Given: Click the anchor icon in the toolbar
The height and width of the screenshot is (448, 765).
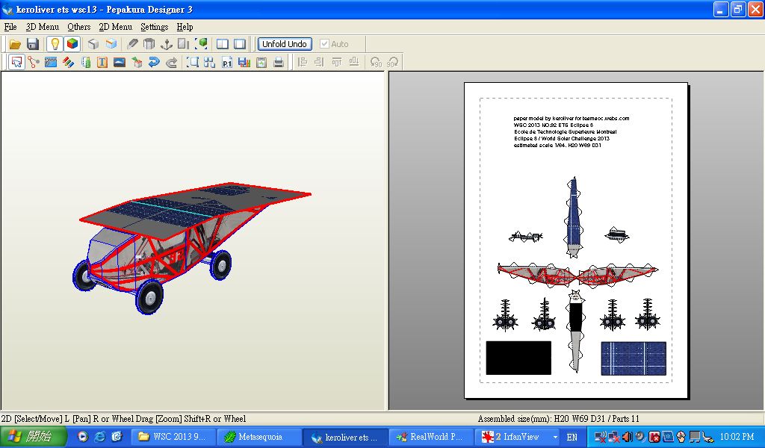Looking at the screenshot, I should tap(167, 45).
